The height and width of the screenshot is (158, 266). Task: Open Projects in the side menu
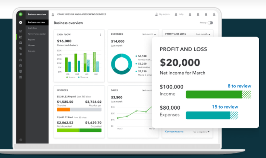[x=32, y=51]
